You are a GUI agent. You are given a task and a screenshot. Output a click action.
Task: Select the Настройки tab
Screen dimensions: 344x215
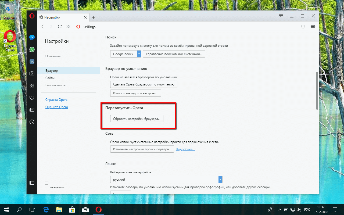click(x=63, y=17)
